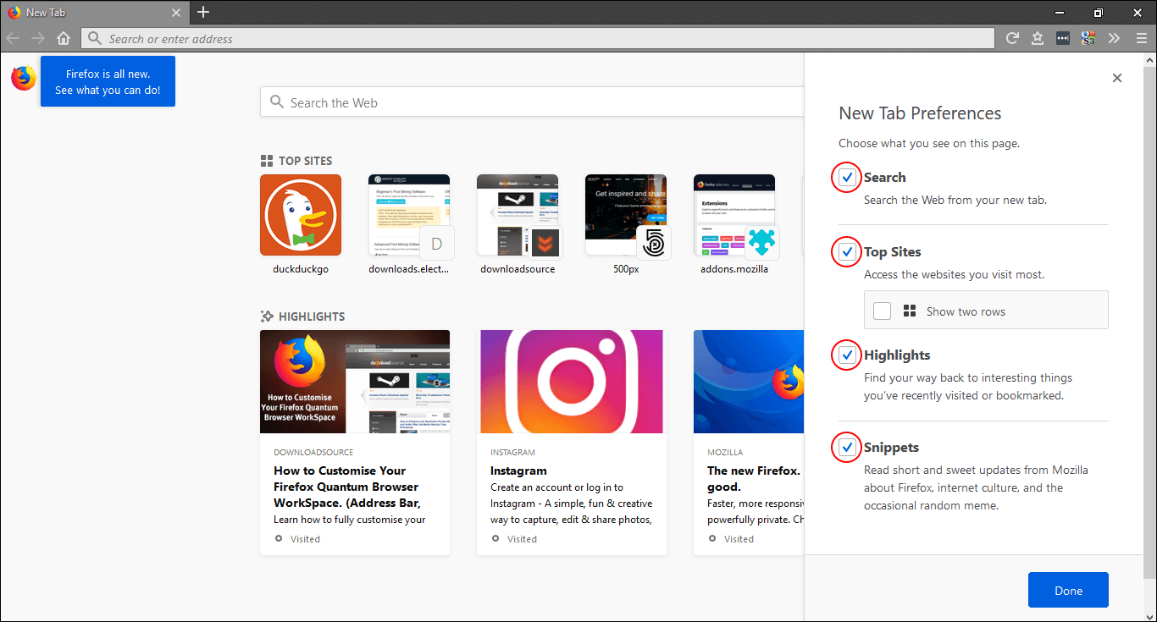Open the bookmarks star tray icon
The width and height of the screenshot is (1157, 622).
click(1038, 38)
